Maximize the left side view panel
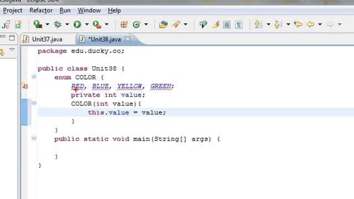Viewport: 354px width, 199px height. click(x=12, y=38)
